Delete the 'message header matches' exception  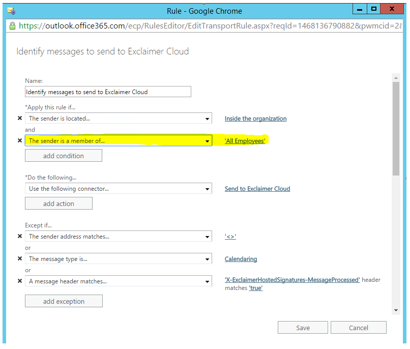(20, 281)
